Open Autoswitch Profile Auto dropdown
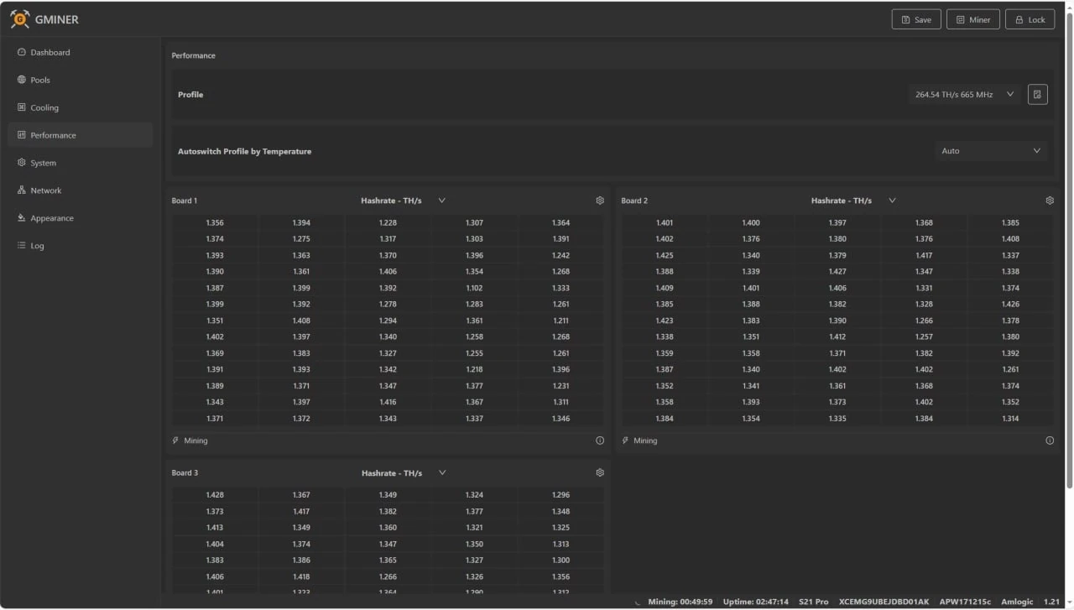Image resolution: width=1074 pixels, height=610 pixels. point(990,151)
